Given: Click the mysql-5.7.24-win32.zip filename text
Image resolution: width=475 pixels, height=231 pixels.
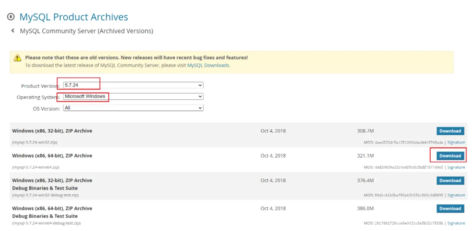Looking at the screenshot, I should click(x=36, y=143).
